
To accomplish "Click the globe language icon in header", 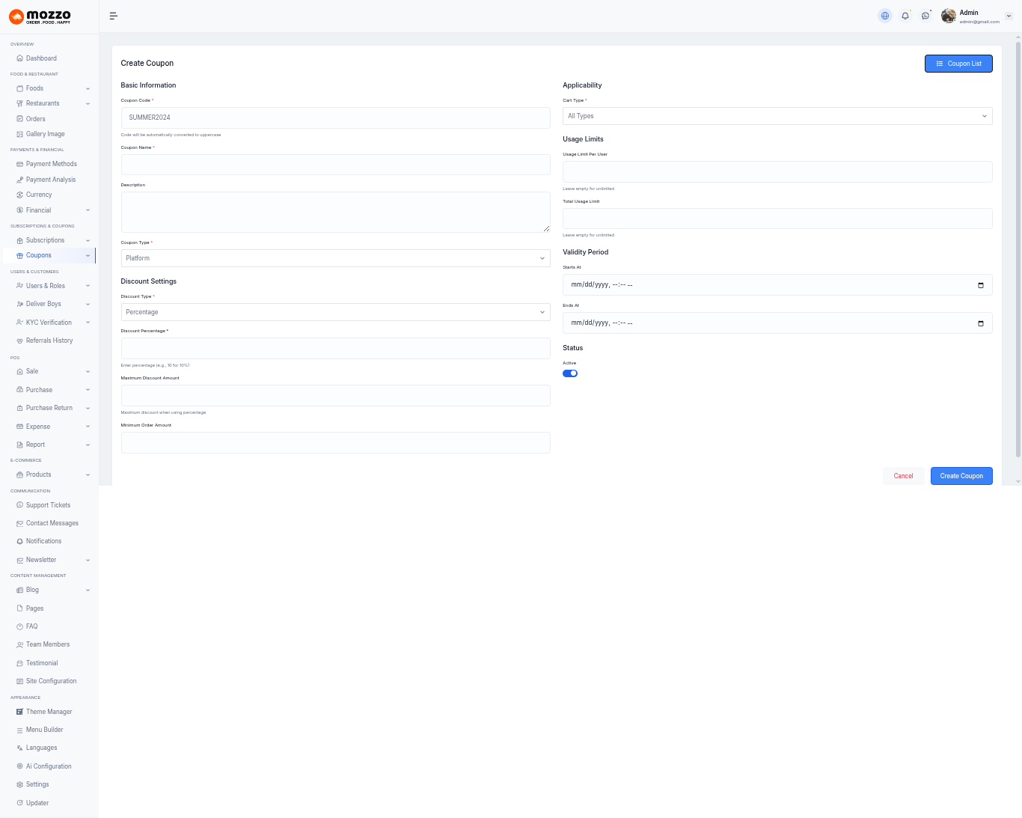I will (885, 16).
